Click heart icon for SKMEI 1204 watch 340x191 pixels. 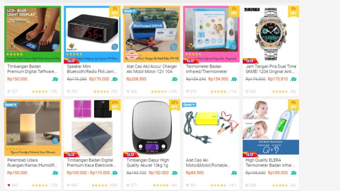coord(247,91)
